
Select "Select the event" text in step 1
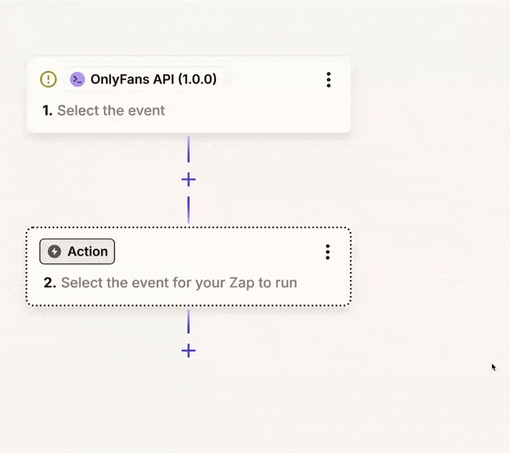[111, 110]
